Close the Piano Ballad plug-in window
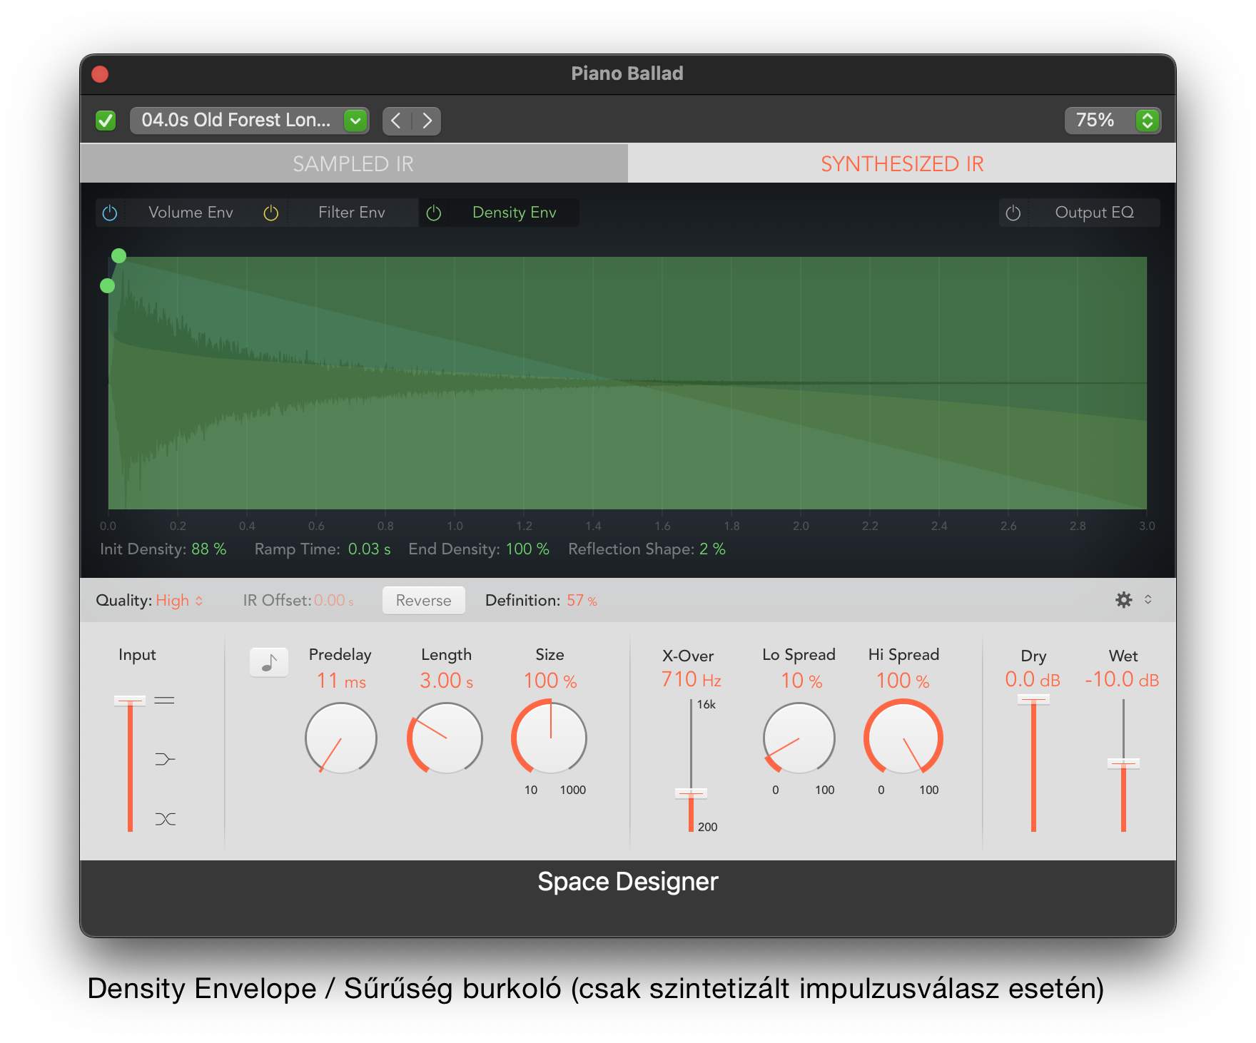 point(100,74)
